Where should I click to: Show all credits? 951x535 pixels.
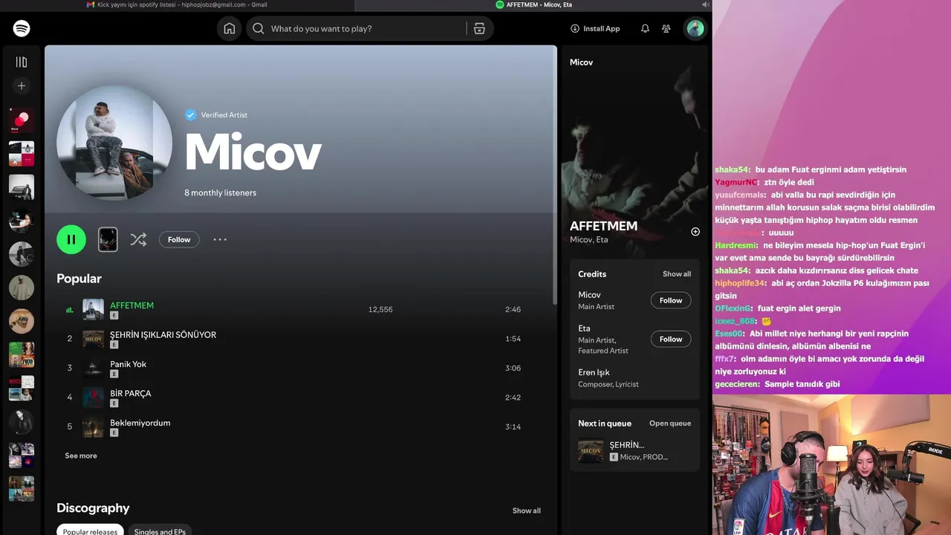676,274
